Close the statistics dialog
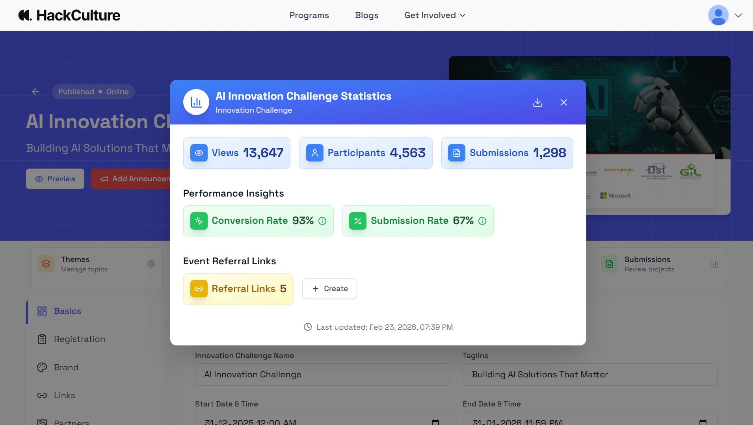 coord(563,102)
